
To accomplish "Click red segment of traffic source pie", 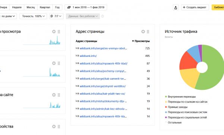I will [188, 62].
